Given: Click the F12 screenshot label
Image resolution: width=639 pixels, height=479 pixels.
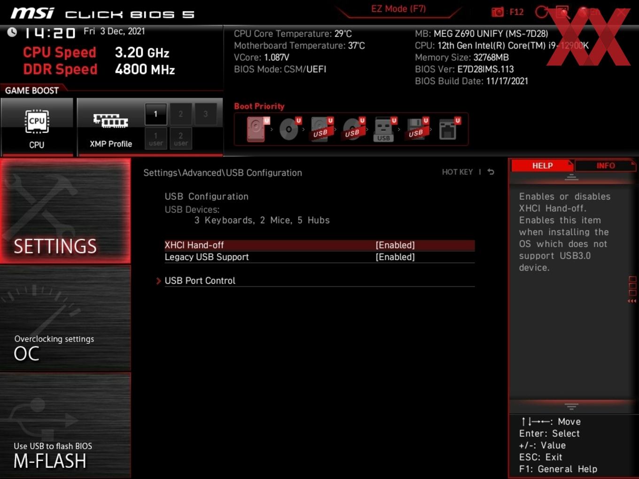Looking at the screenshot, I should [x=516, y=12].
